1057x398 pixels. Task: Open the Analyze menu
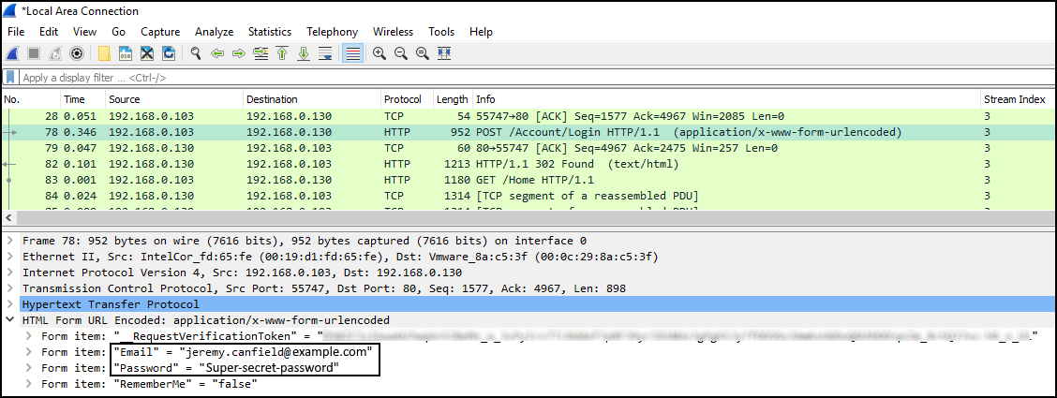(x=215, y=32)
